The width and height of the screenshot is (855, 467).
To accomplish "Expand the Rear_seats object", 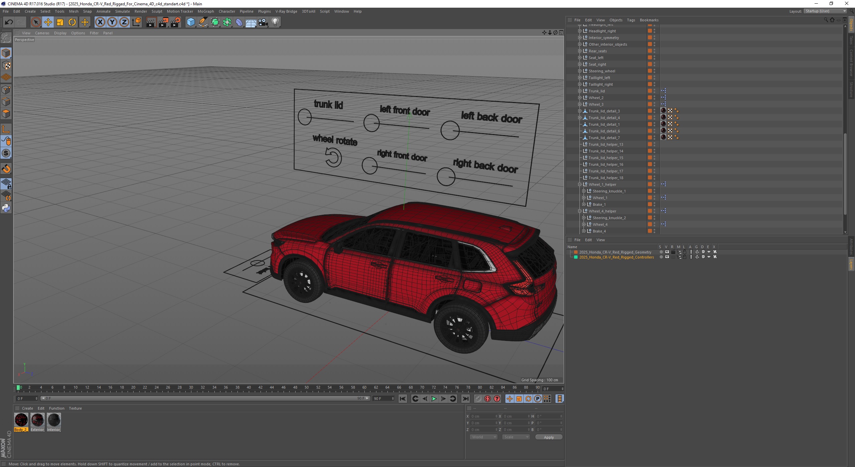I will tap(580, 51).
